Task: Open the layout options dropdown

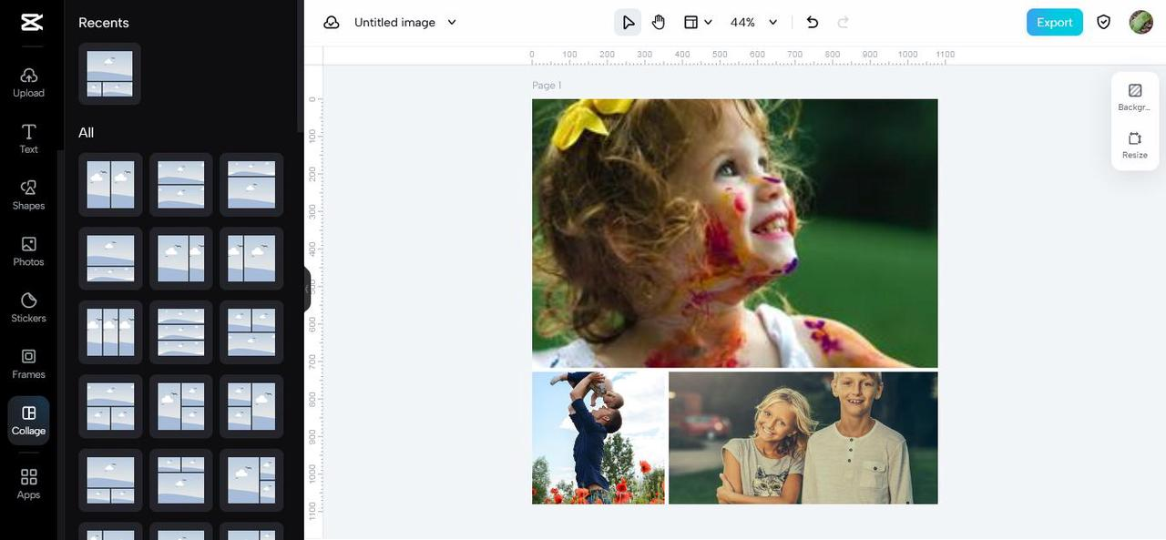Action: [698, 22]
